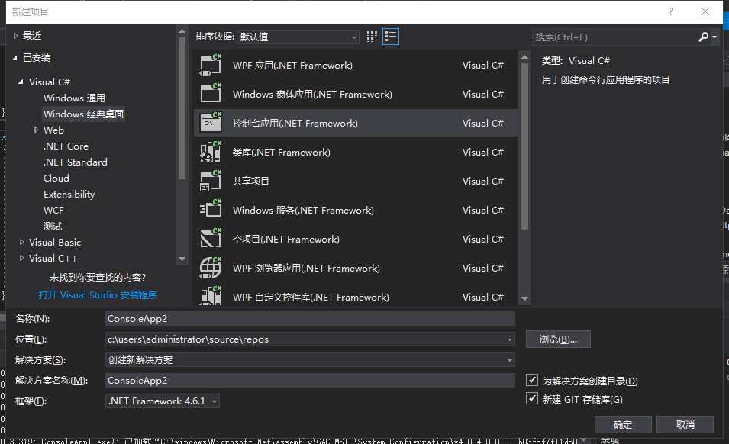729x444 pixels.
Task: Click category tree scroll down arrow
Action: click(x=182, y=259)
